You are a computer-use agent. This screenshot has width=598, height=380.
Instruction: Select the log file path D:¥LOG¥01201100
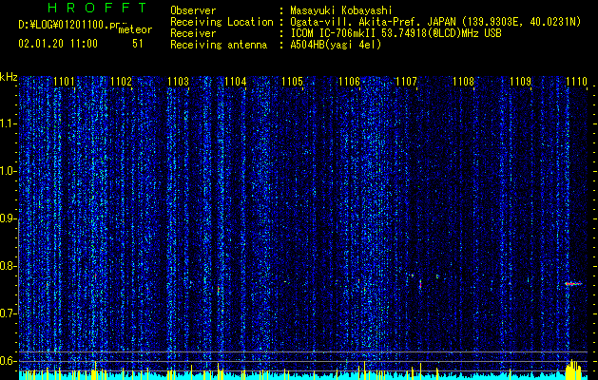click(x=64, y=25)
